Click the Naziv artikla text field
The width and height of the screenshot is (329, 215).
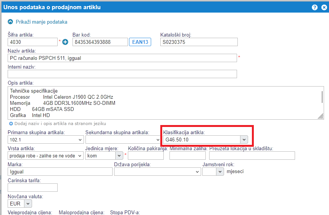pos(122,58)
